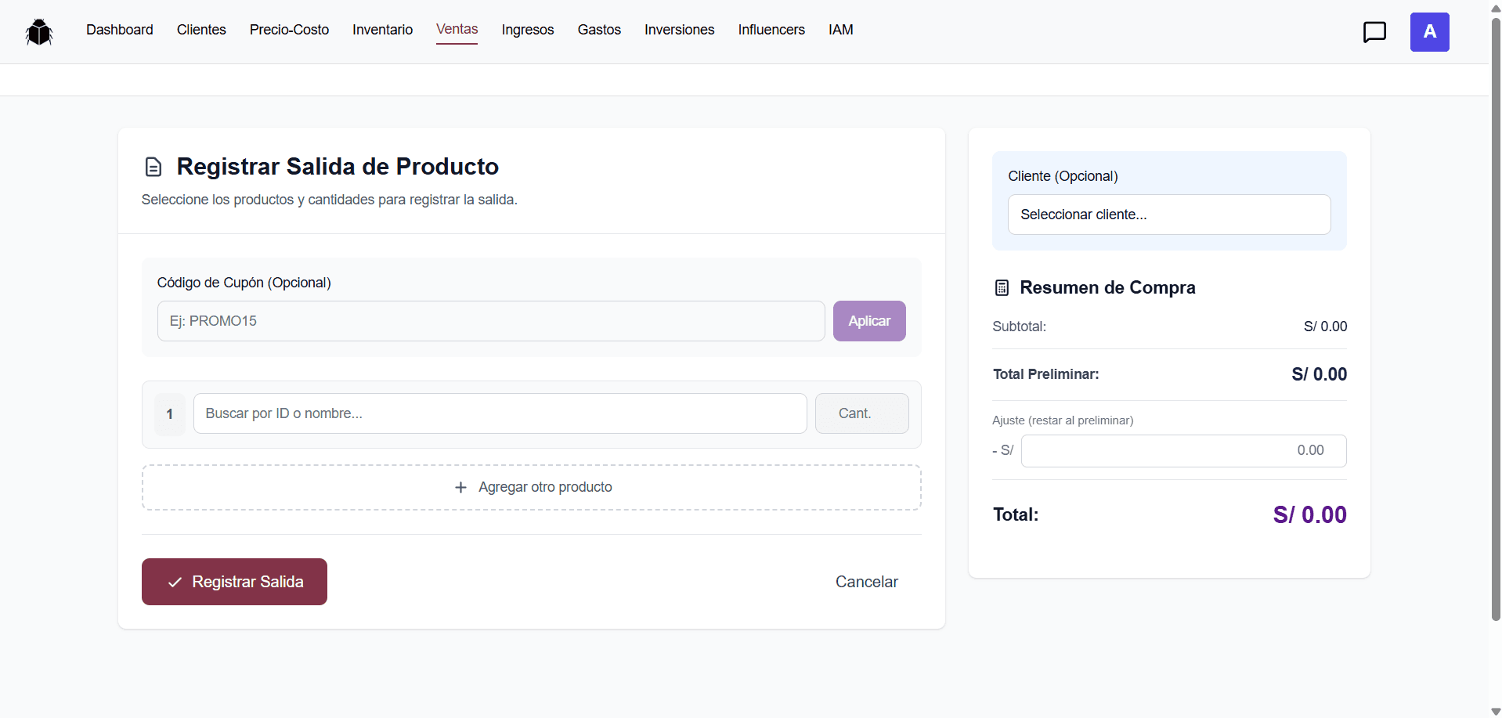Click the Ajuste amount input field
This screenshot has width=1502, height=718.
1183,451
